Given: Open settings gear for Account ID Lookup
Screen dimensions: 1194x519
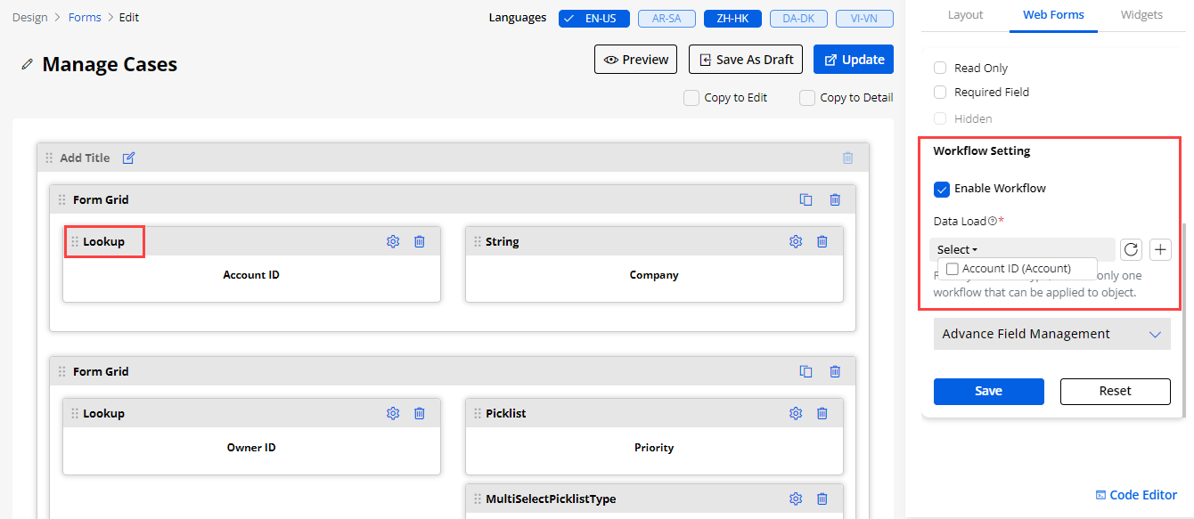Looking at the screenshot, I should (393, 241).
